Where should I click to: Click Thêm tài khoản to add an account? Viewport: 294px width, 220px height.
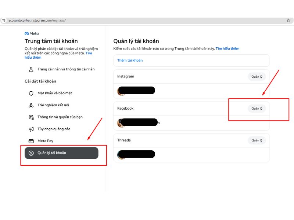(x=130, y=60)
